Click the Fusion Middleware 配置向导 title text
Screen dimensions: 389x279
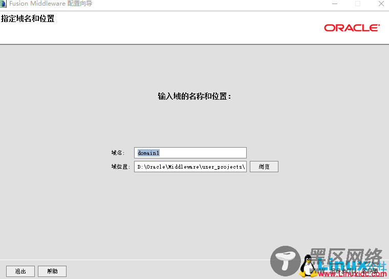pyautogui.click(x=51, y=4)
